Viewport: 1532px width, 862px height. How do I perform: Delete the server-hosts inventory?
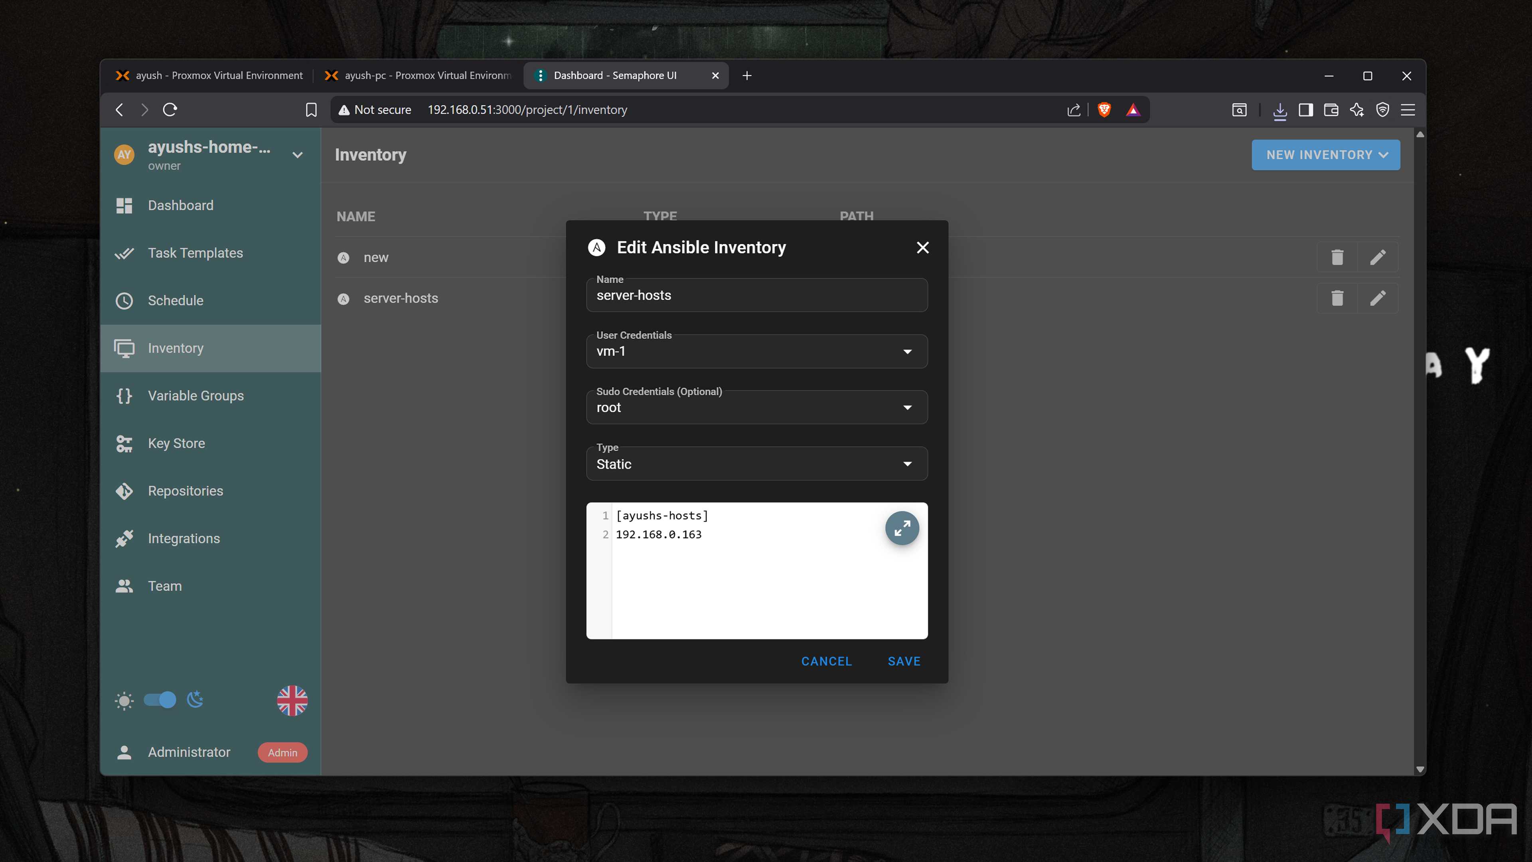(1337, 298)
